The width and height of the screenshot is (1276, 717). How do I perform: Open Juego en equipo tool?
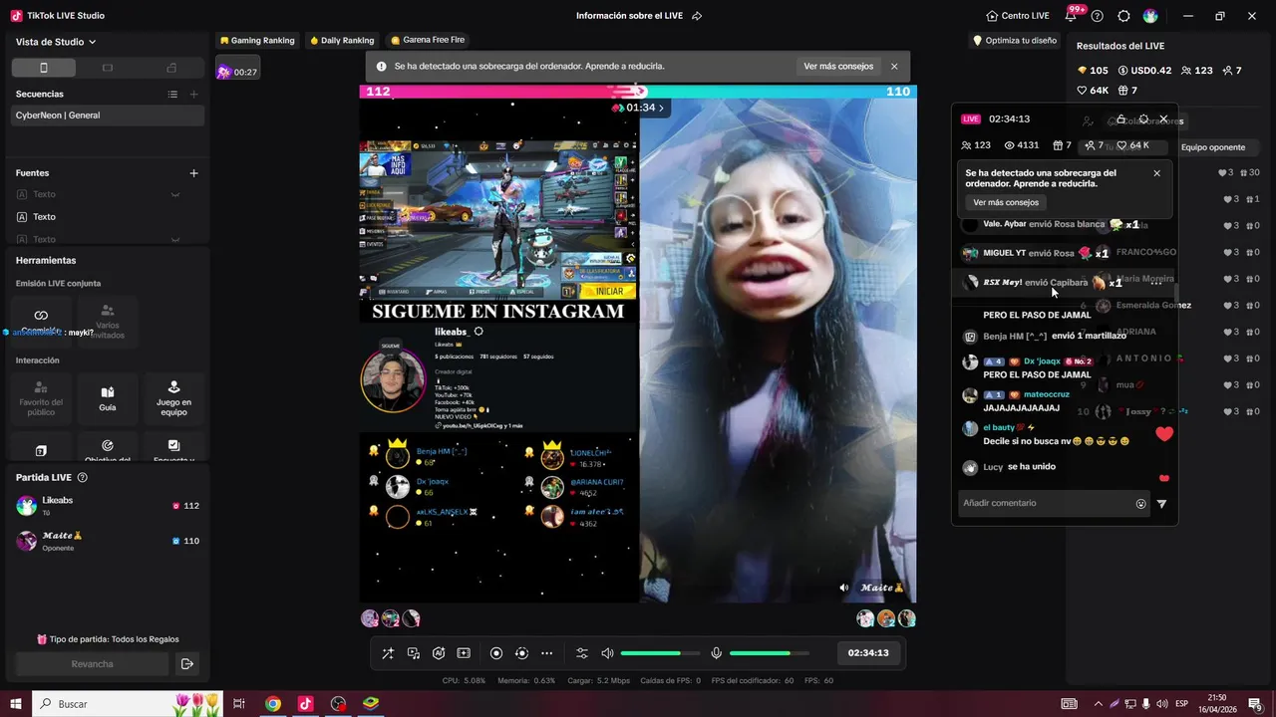click(x=173, y=397)
